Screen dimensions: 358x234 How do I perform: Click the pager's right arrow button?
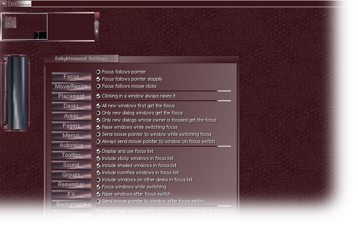tap(97, 31)
